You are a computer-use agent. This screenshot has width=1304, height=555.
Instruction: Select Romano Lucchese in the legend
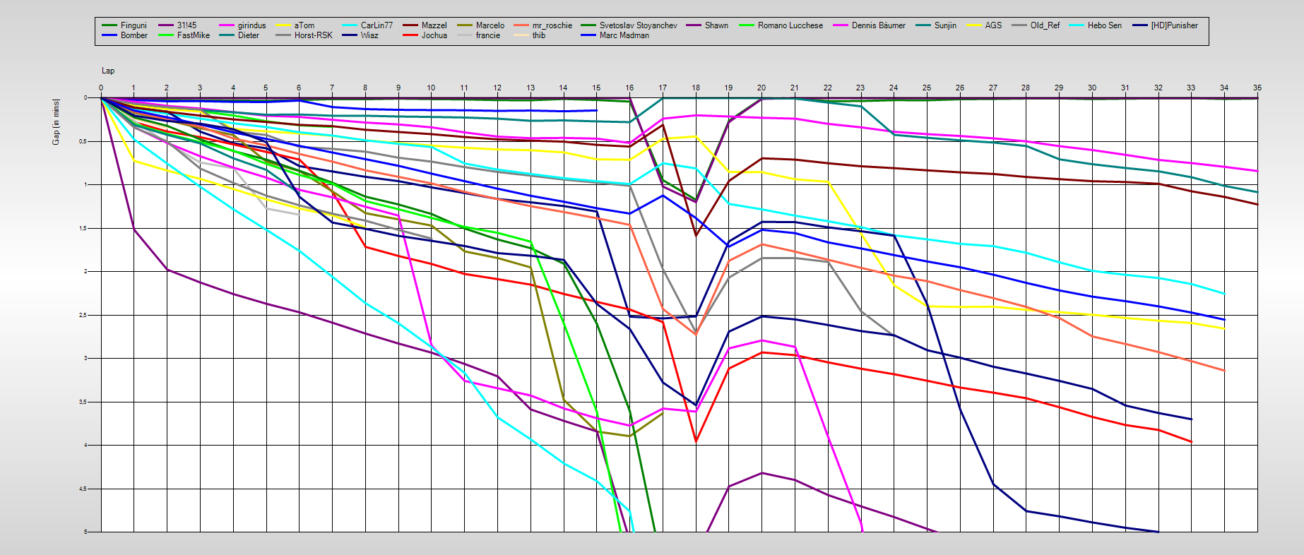[790, 25]
